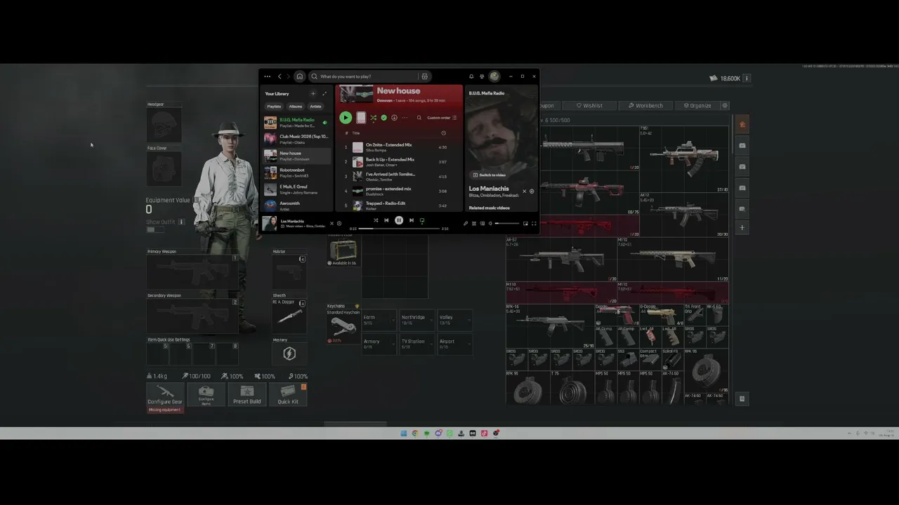
Task: Adjust the Spotify volume slider
Action: pyautogui.click(x=507, y=224)
